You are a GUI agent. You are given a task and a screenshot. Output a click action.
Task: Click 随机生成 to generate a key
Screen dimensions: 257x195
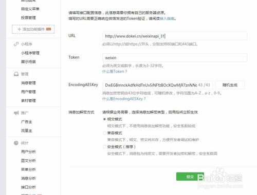tap(230, 85)
